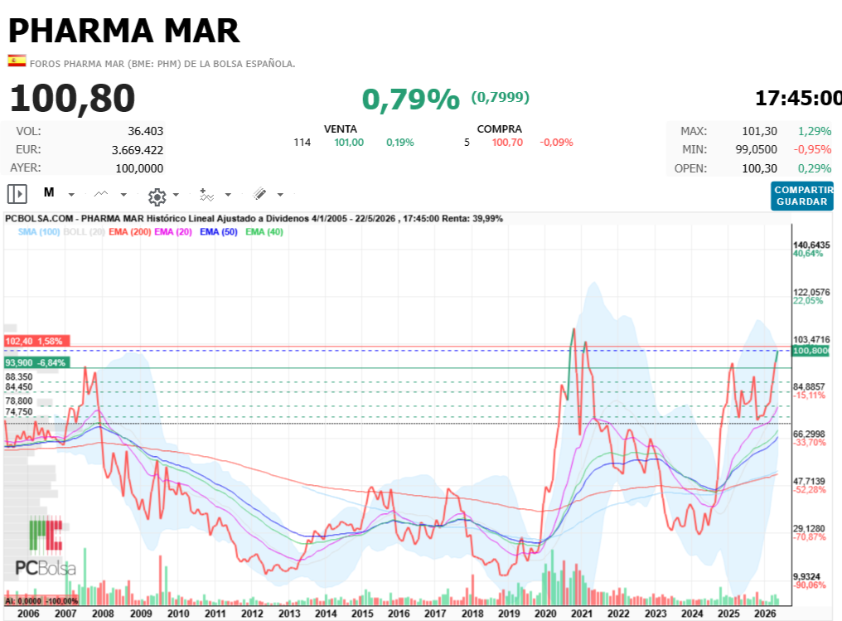Toggle the SMA (100) indicator legend
Viewport: 842px width, 621px height.
[x=39, y=231]
